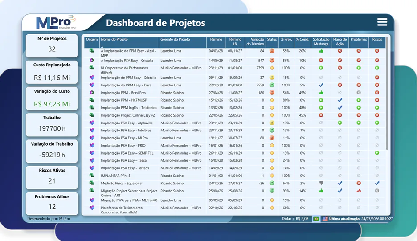The width and height of the screenshot is (417, 241).
Task: Sort by Variação do Término column
Action: point(255,41)
